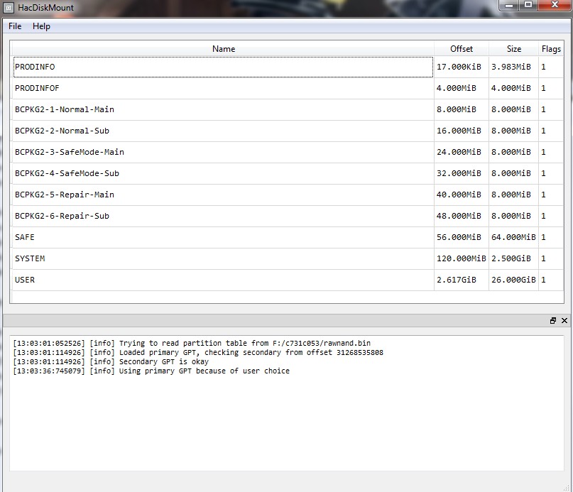Screen dimensions: 573x492
Task: Sort by the Flags column header
Action: pos(551,48)
